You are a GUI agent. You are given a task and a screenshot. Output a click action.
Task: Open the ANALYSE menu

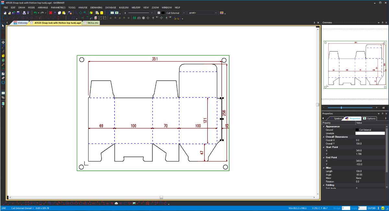pyautogui.click(x=83, y=7)
